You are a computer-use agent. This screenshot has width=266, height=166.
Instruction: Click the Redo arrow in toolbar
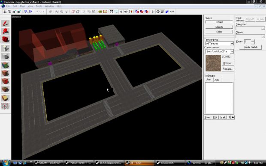coord(43,12)
